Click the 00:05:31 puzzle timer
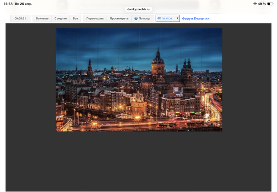The height and width of the screenshot is (192, 277). [20, 19]
